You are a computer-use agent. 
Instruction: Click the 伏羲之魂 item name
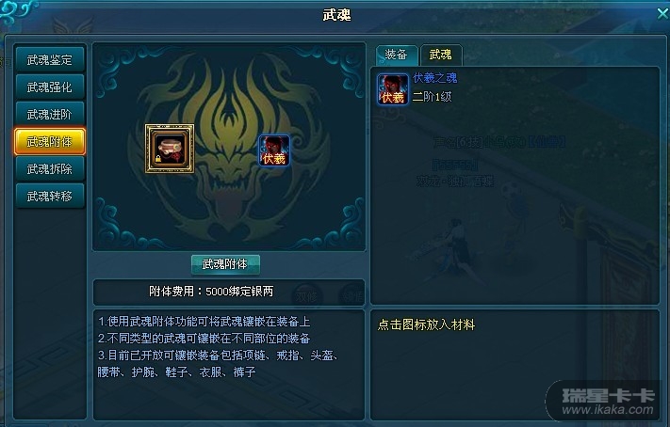pos(435,78)
